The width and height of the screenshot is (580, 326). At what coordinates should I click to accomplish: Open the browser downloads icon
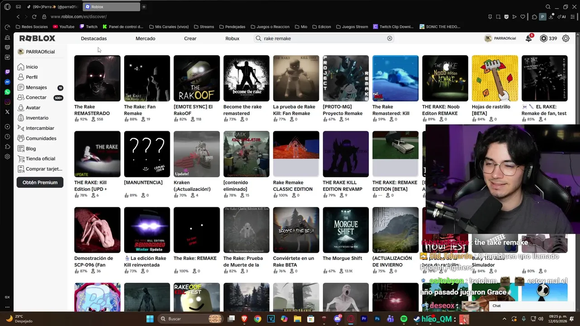click(551, 17)
